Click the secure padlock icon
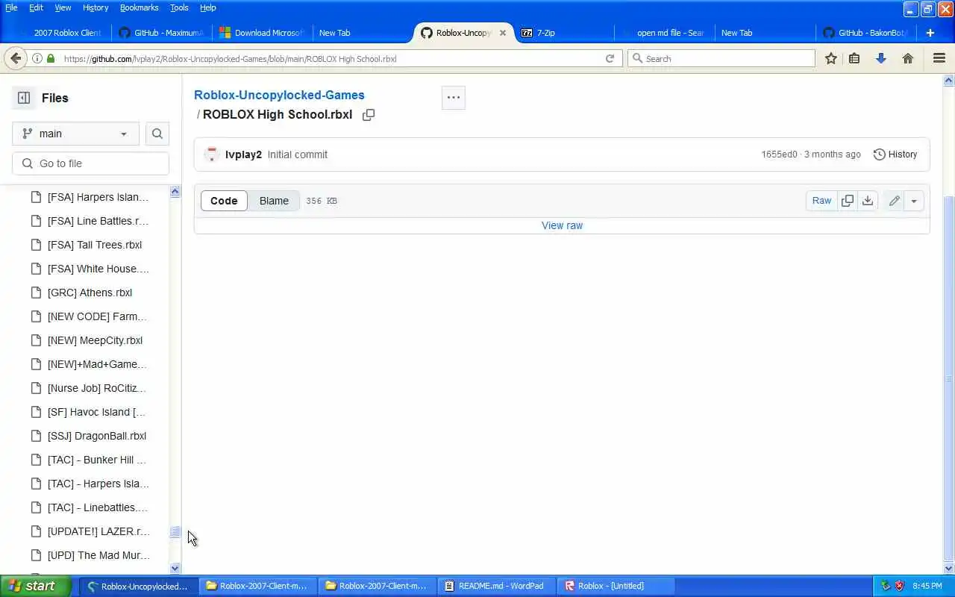This screenshot has height=597, width=955. [51, 58]
